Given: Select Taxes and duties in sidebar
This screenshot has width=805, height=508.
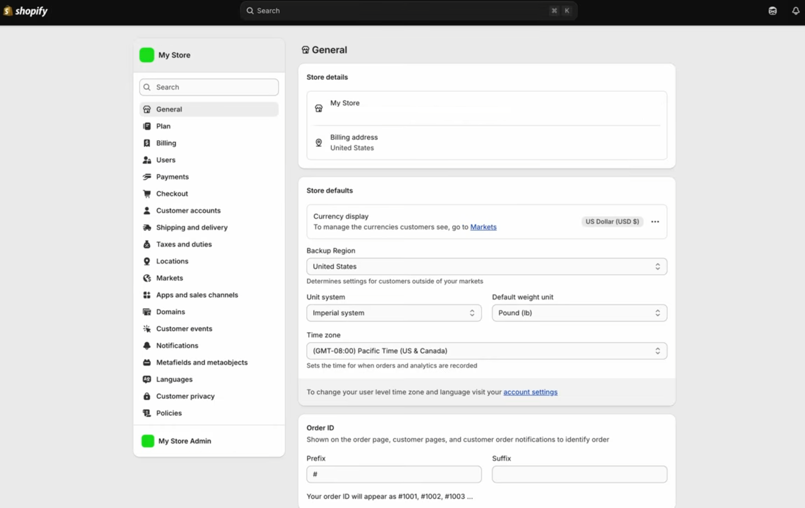Looking at the screenshot, I should coord(209,245).
